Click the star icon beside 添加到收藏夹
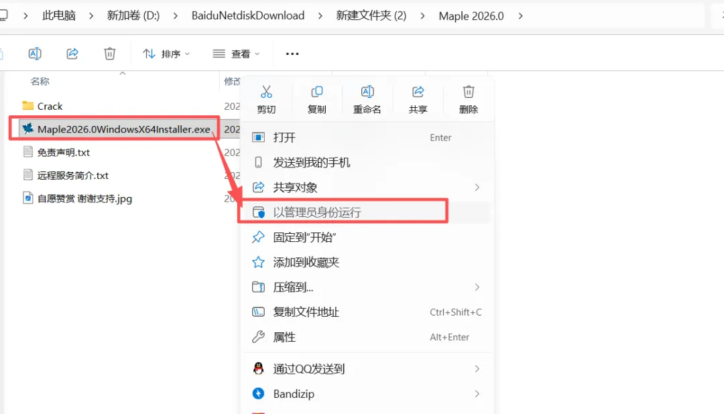724x414 pixels. coord(259,262)
